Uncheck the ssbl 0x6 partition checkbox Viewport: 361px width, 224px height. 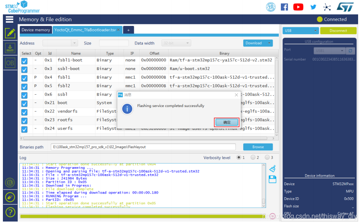pos(24,95)
